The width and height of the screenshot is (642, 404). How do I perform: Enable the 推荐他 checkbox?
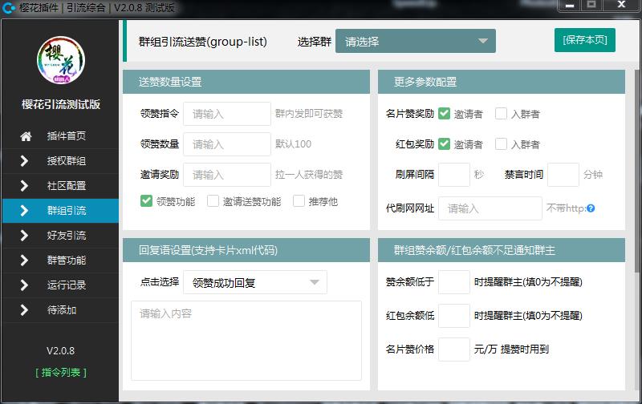[x=299, y=201]
